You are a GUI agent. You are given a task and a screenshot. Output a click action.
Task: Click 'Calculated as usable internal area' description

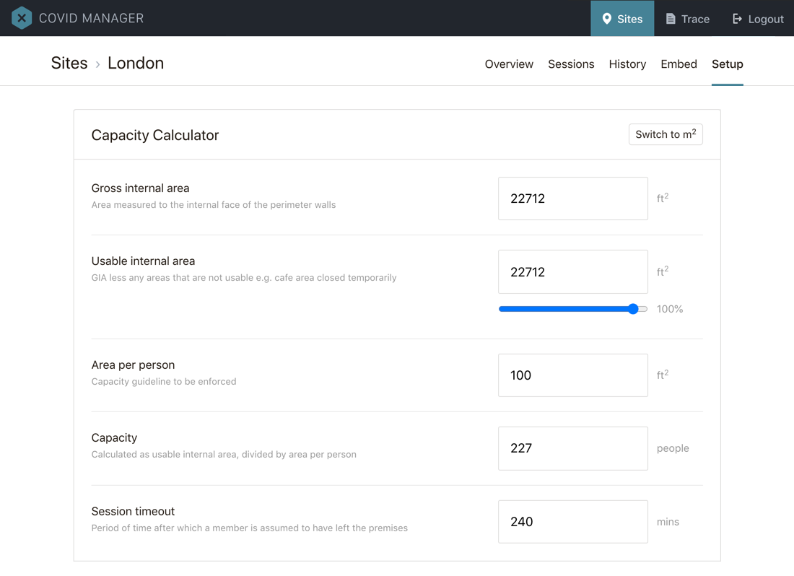point(224,455)
